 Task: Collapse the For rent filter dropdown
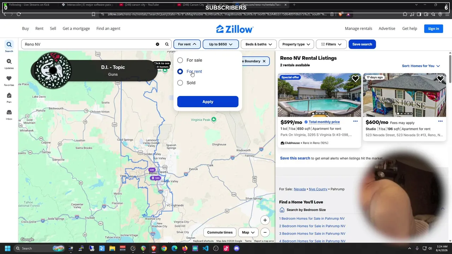click(187, 44)
